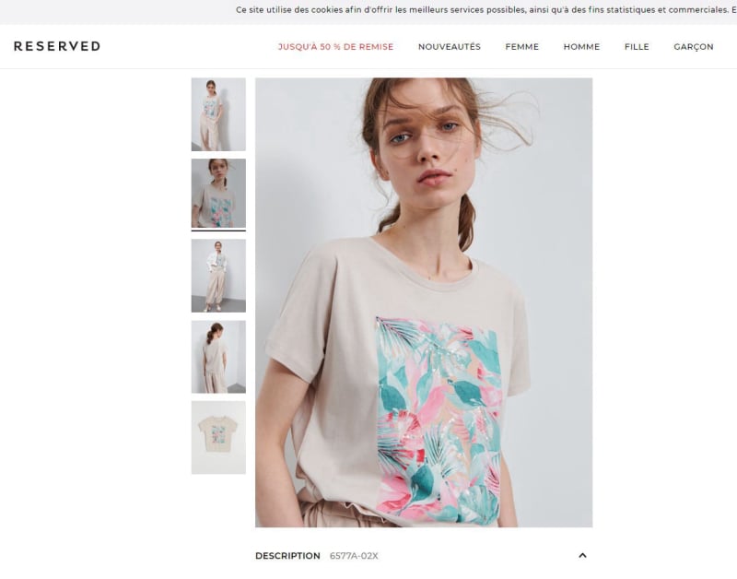Open the Fille category
The height and width of the screenshot is (579, 737).
click(637, 47)
